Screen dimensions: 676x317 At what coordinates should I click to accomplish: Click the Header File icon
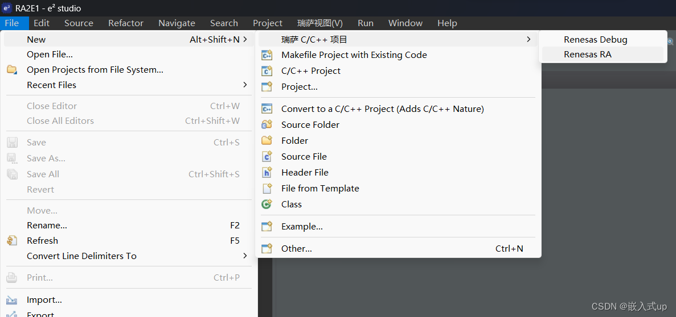point(267,173)
